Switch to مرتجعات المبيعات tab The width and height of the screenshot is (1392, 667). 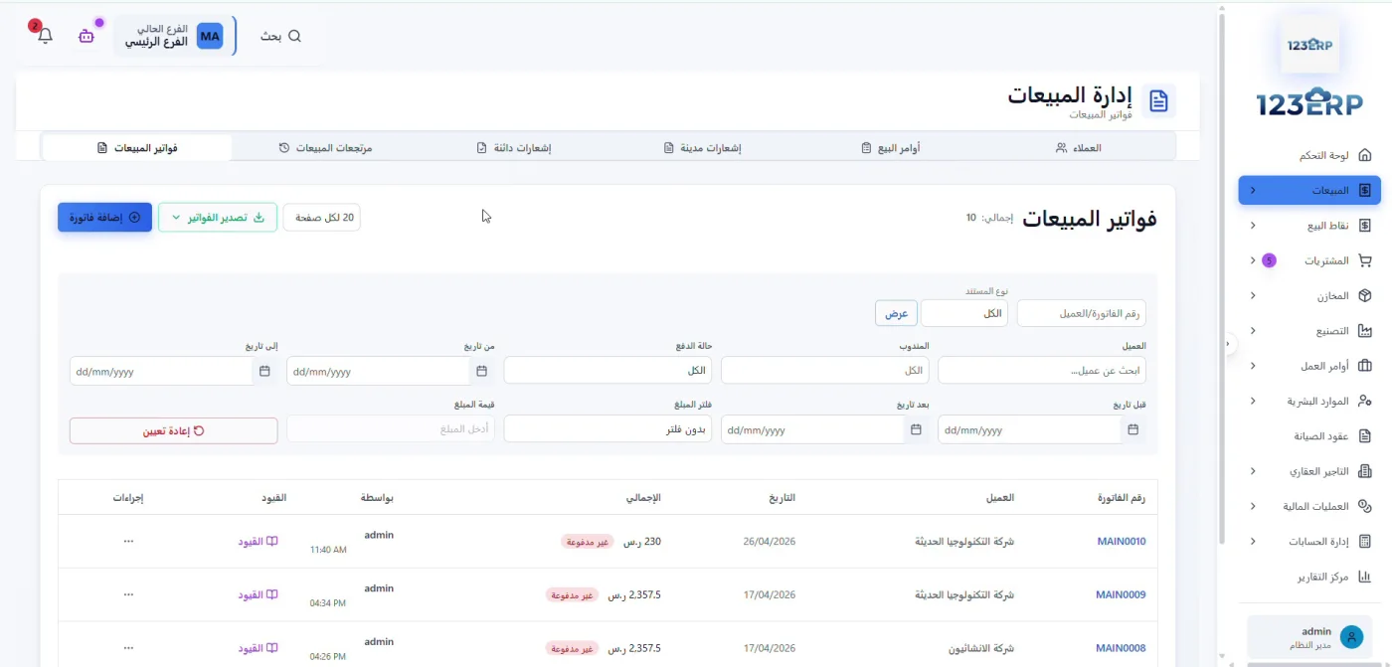(x=326, y=147)
